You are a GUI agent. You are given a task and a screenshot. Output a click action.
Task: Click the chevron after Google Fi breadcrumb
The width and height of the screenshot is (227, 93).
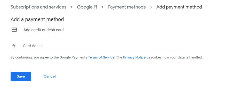[102, 7]
